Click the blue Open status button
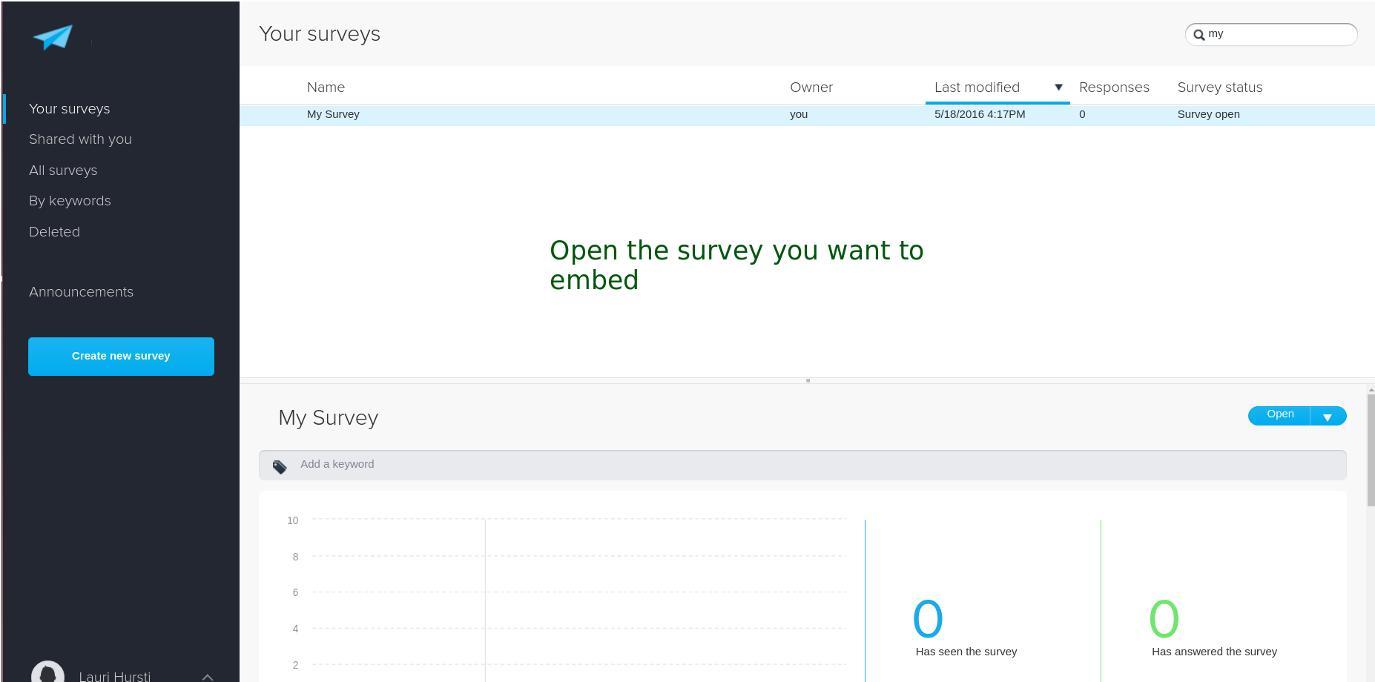The height and width of the screenshot is (682, 1375). [1279, 415]
